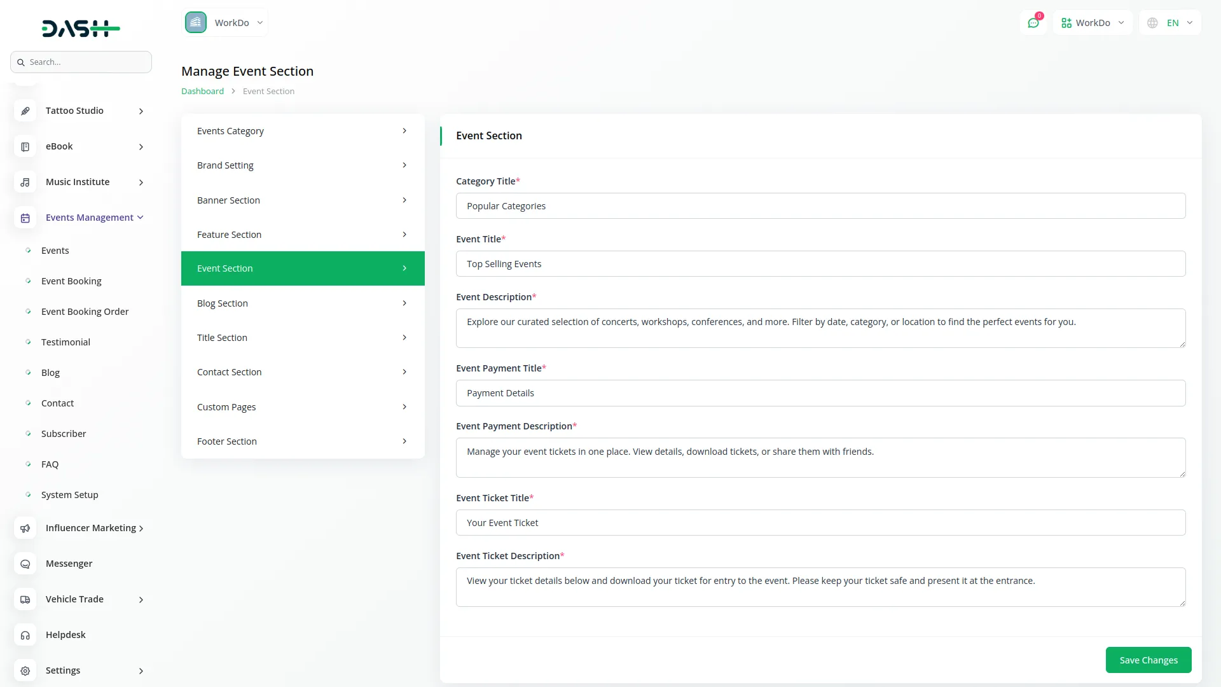Click the Save Changes button
This screenshot has height=687, width=1221.
1148,660
